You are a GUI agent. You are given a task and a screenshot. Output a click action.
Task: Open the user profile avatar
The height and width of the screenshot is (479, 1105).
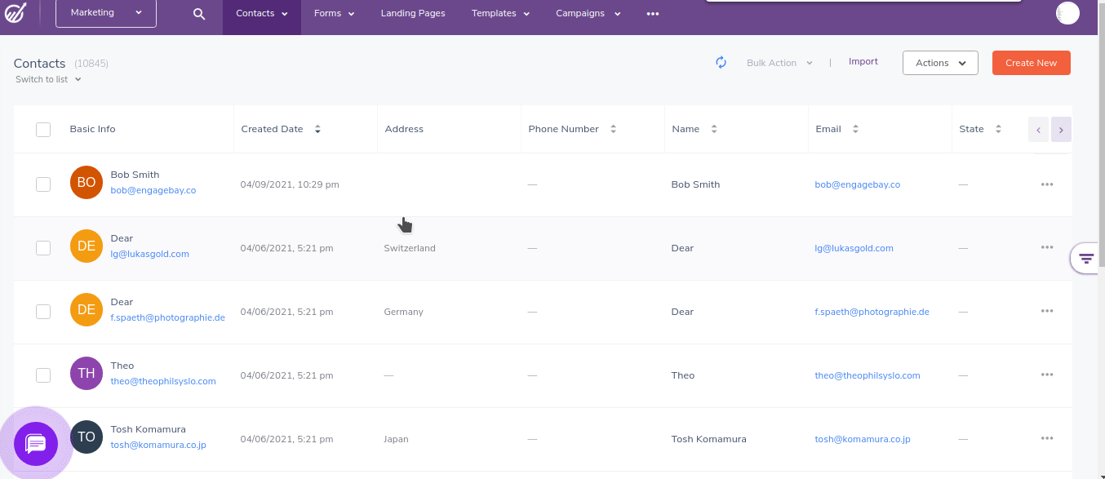tap(1067, 13)
